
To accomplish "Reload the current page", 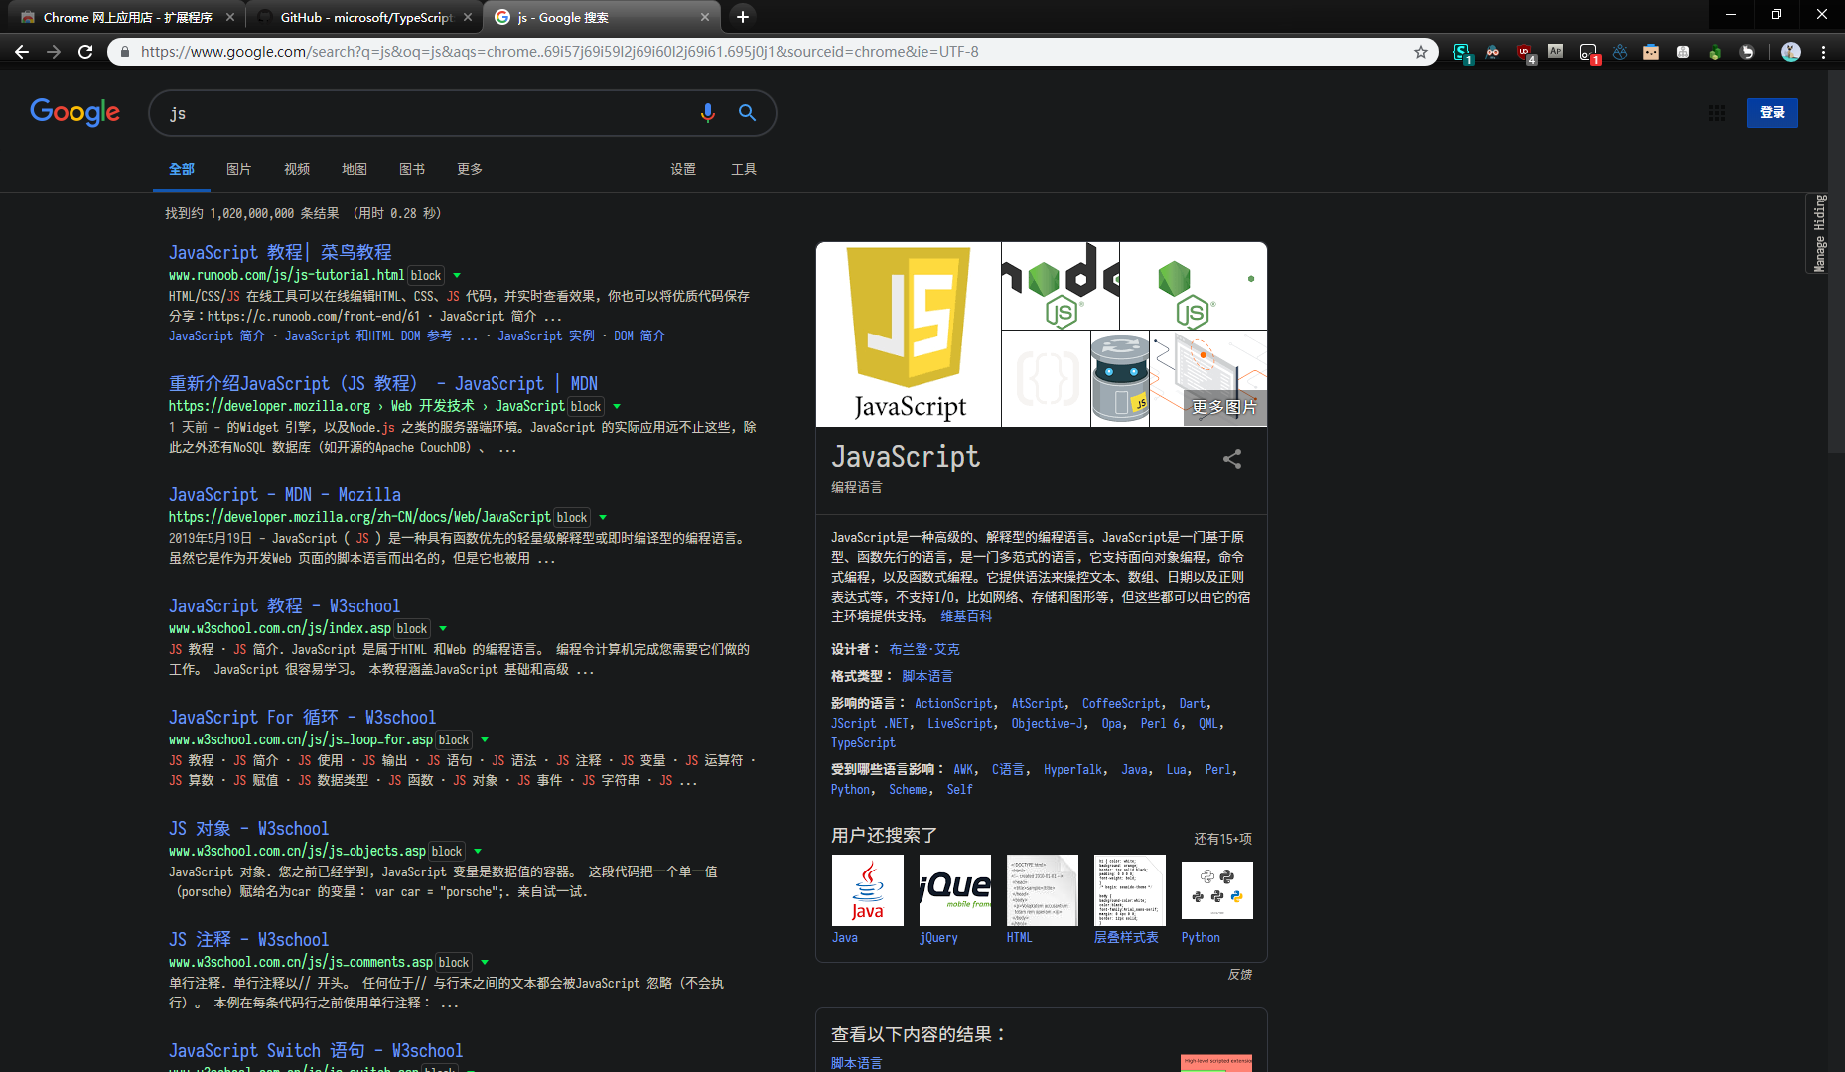I will [85, 52].
